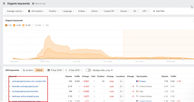Open the Language filter dropdown
Screen dimensions: 194x102
click(68, 11)
